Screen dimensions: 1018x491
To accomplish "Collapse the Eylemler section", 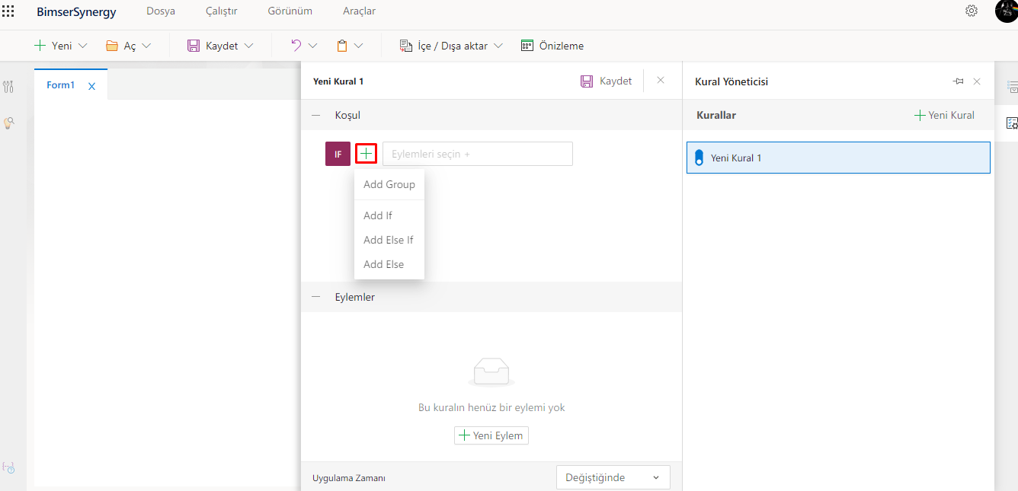I will 315,297.
